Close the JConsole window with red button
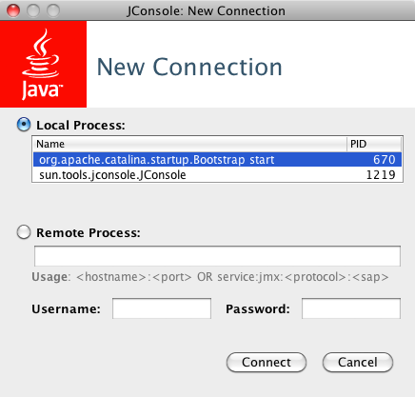 click(x=13, y=10)
